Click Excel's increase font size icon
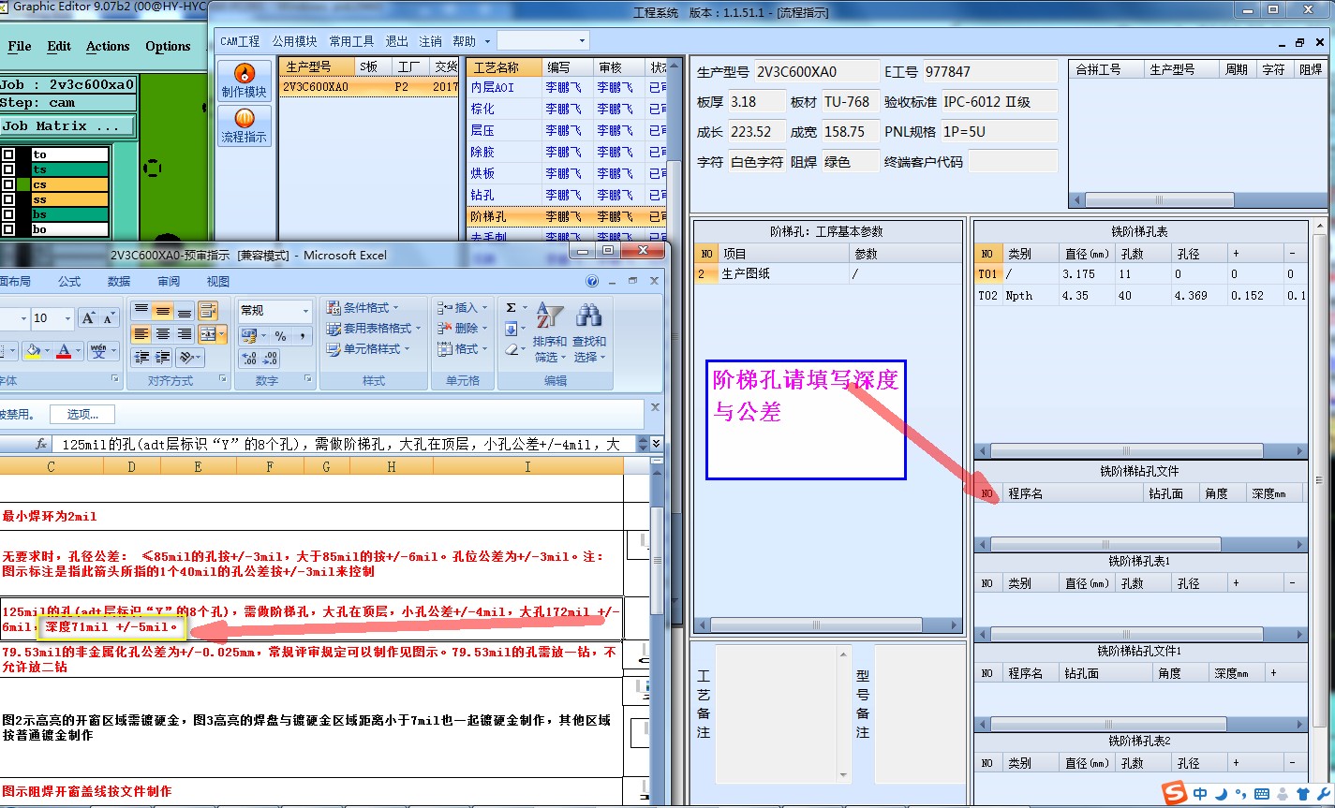 tap(88, 318)
